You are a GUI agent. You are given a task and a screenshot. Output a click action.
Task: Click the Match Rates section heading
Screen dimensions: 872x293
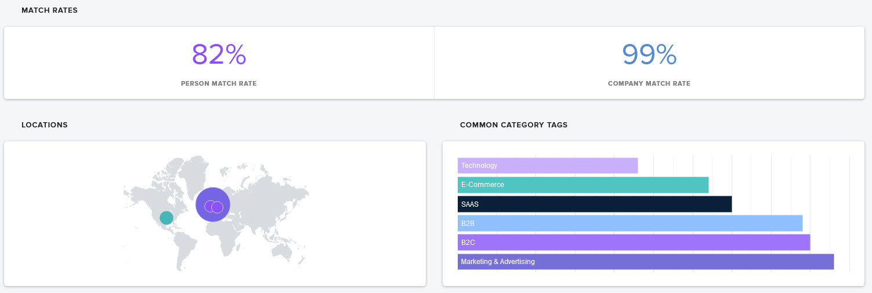tap(49, 10)
